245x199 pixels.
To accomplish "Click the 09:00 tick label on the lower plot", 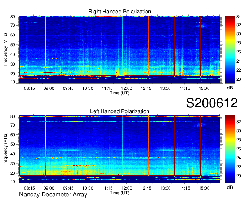I will [49, 188].
